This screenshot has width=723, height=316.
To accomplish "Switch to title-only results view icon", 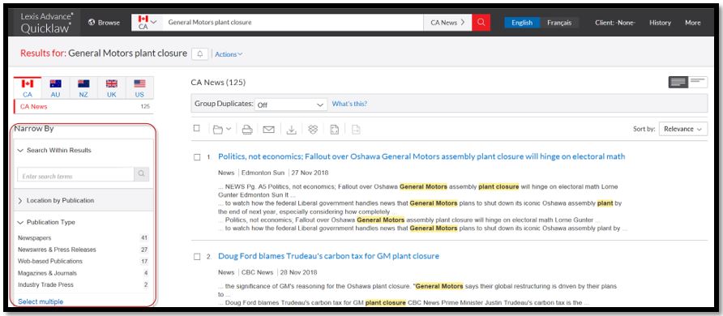I will pyautogui.click(x=698, y=83).
